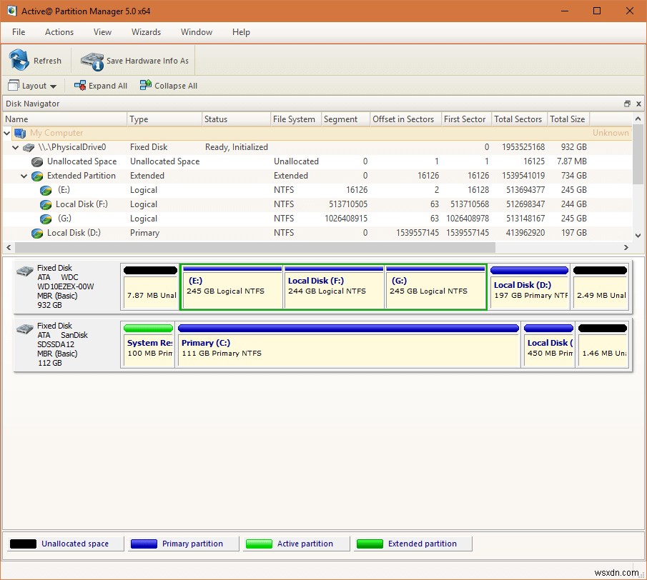Click the Refresh toolbar icon
The image size is (647, 580).
(x=17, y=60)
